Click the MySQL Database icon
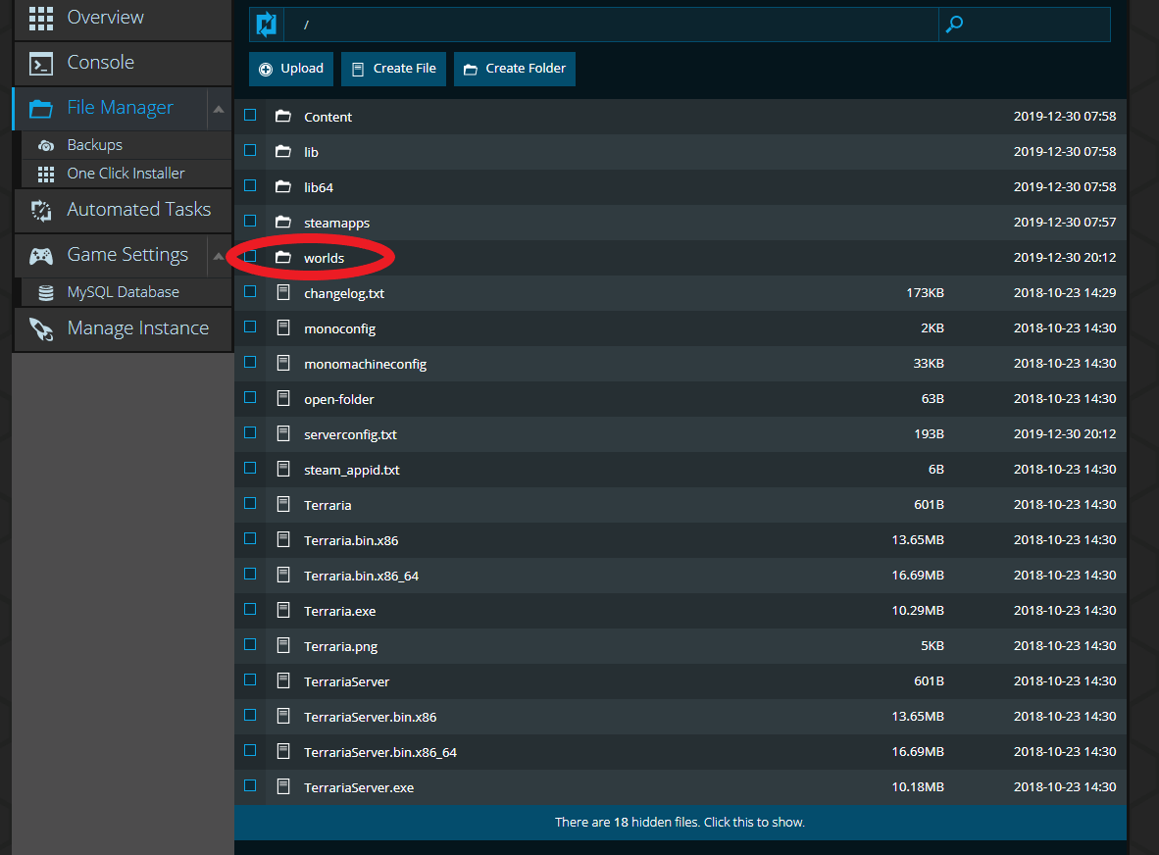Viewport: 1159px width, 855px height. point(46,292)
